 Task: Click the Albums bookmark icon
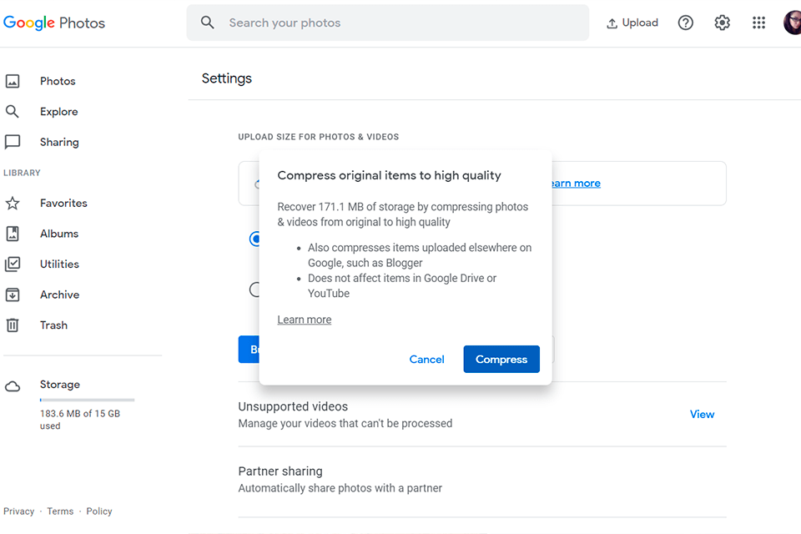point(13,234)
